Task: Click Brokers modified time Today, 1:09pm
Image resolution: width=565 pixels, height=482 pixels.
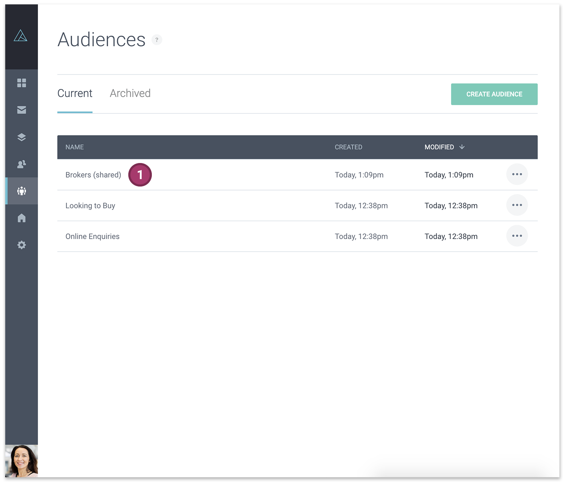Action: (x=449, y=175)
